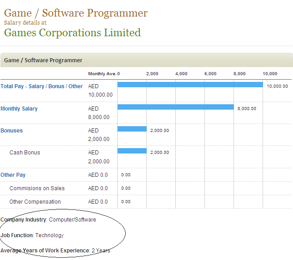Image resolution: width=293 pixels, height=260 pixels.
Task: Click the Company Industry: Computer/Software line
Action: coord(48,220)
